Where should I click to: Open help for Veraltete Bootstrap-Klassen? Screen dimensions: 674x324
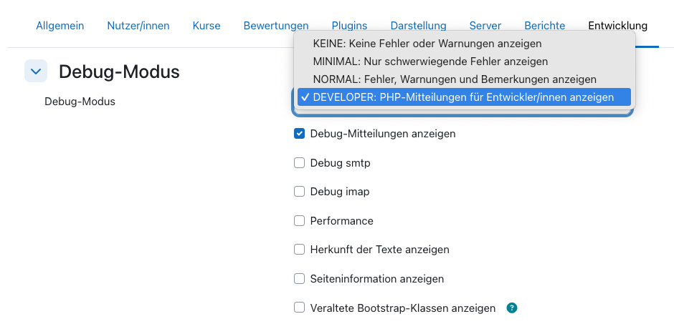pyautogui.click(x=512, y=308)
